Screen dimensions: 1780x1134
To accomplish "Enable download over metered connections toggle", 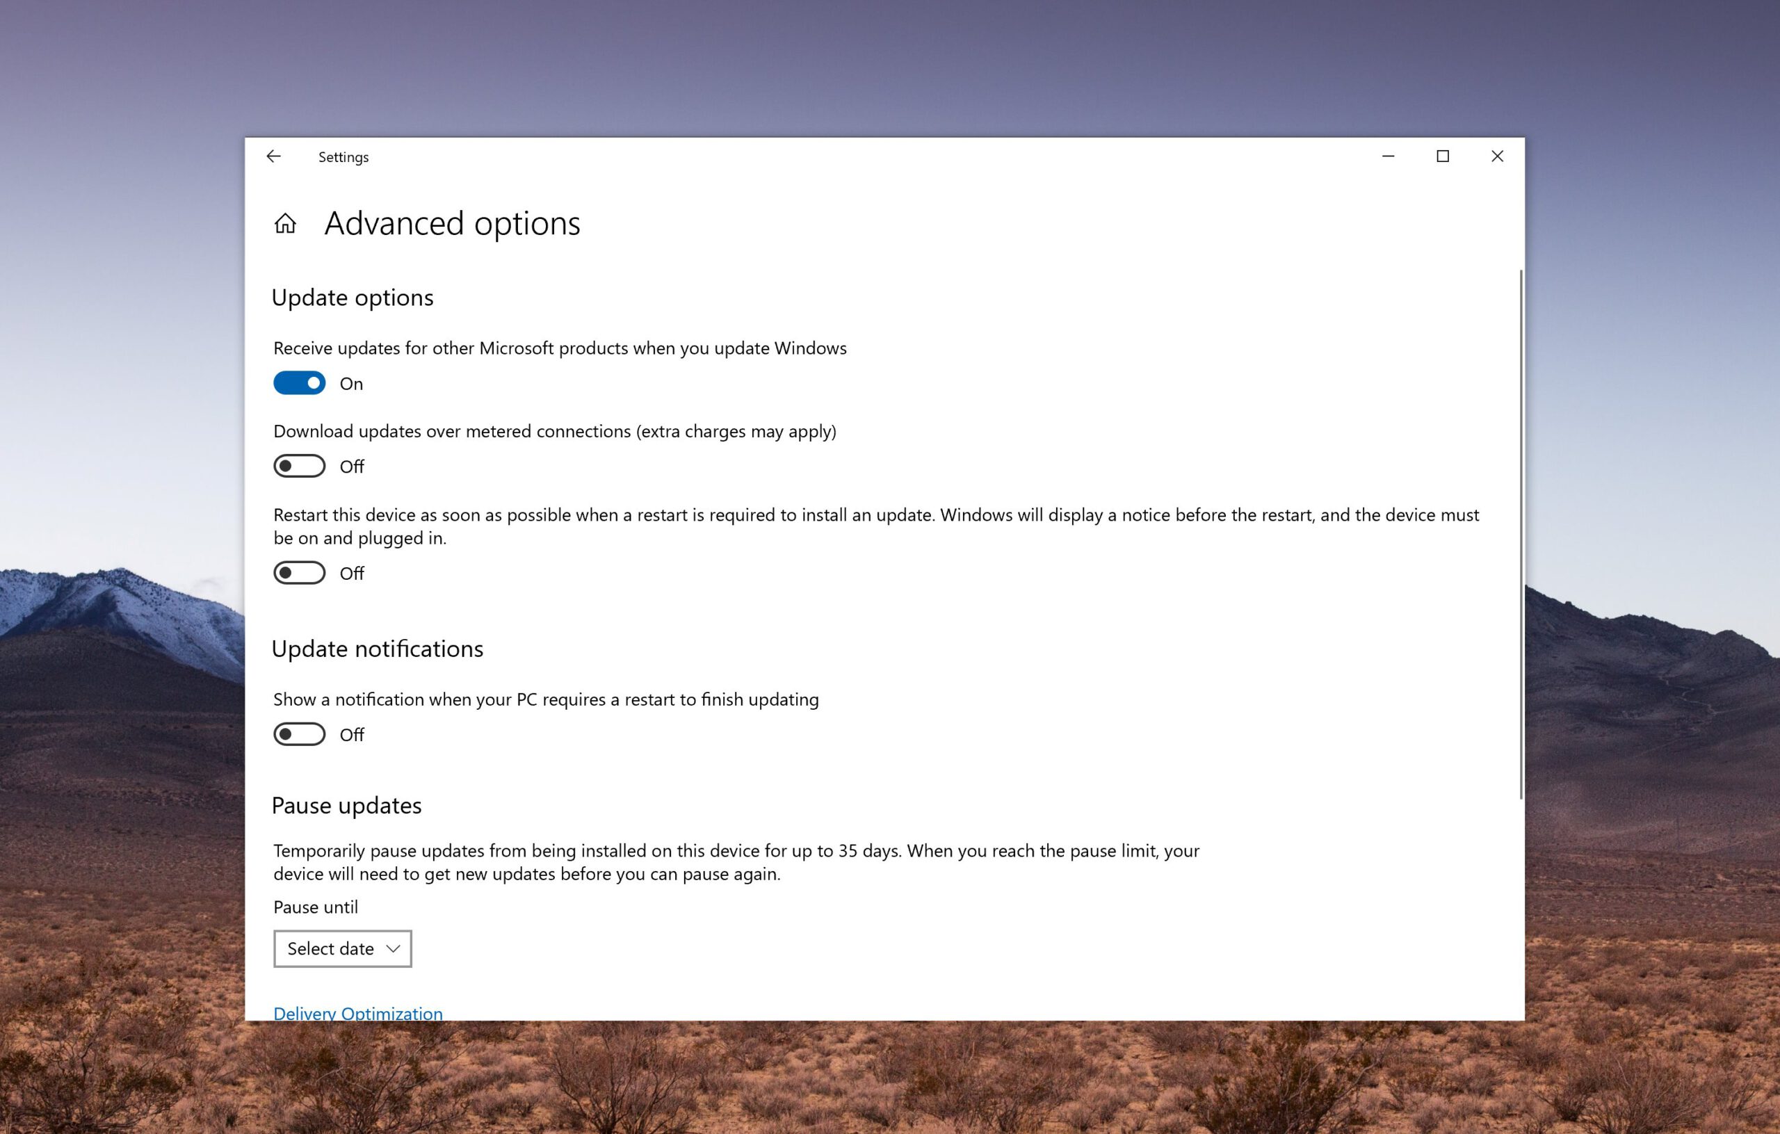I will (x=300, y=466).
